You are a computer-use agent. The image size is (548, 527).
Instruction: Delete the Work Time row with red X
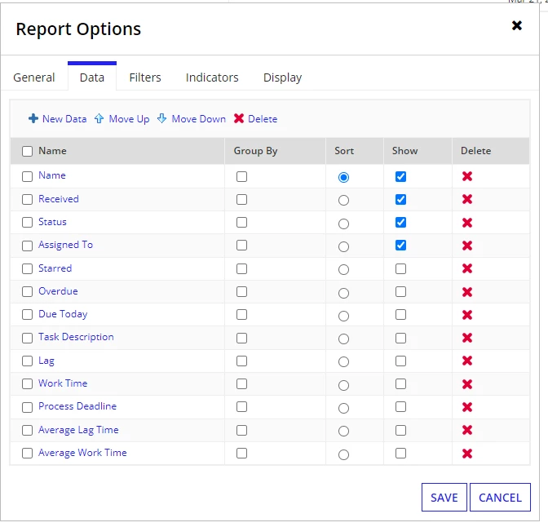tap(467, 384)
